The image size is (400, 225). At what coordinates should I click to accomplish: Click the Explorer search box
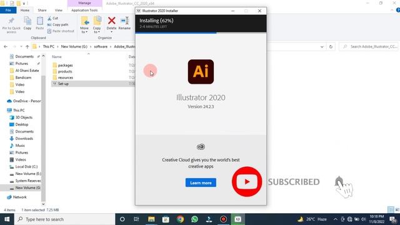(x=369, y=47)
